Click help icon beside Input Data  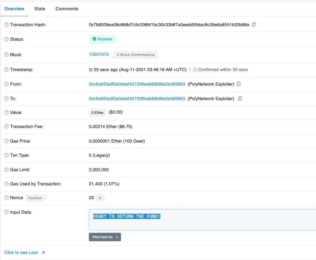[7, 212]
